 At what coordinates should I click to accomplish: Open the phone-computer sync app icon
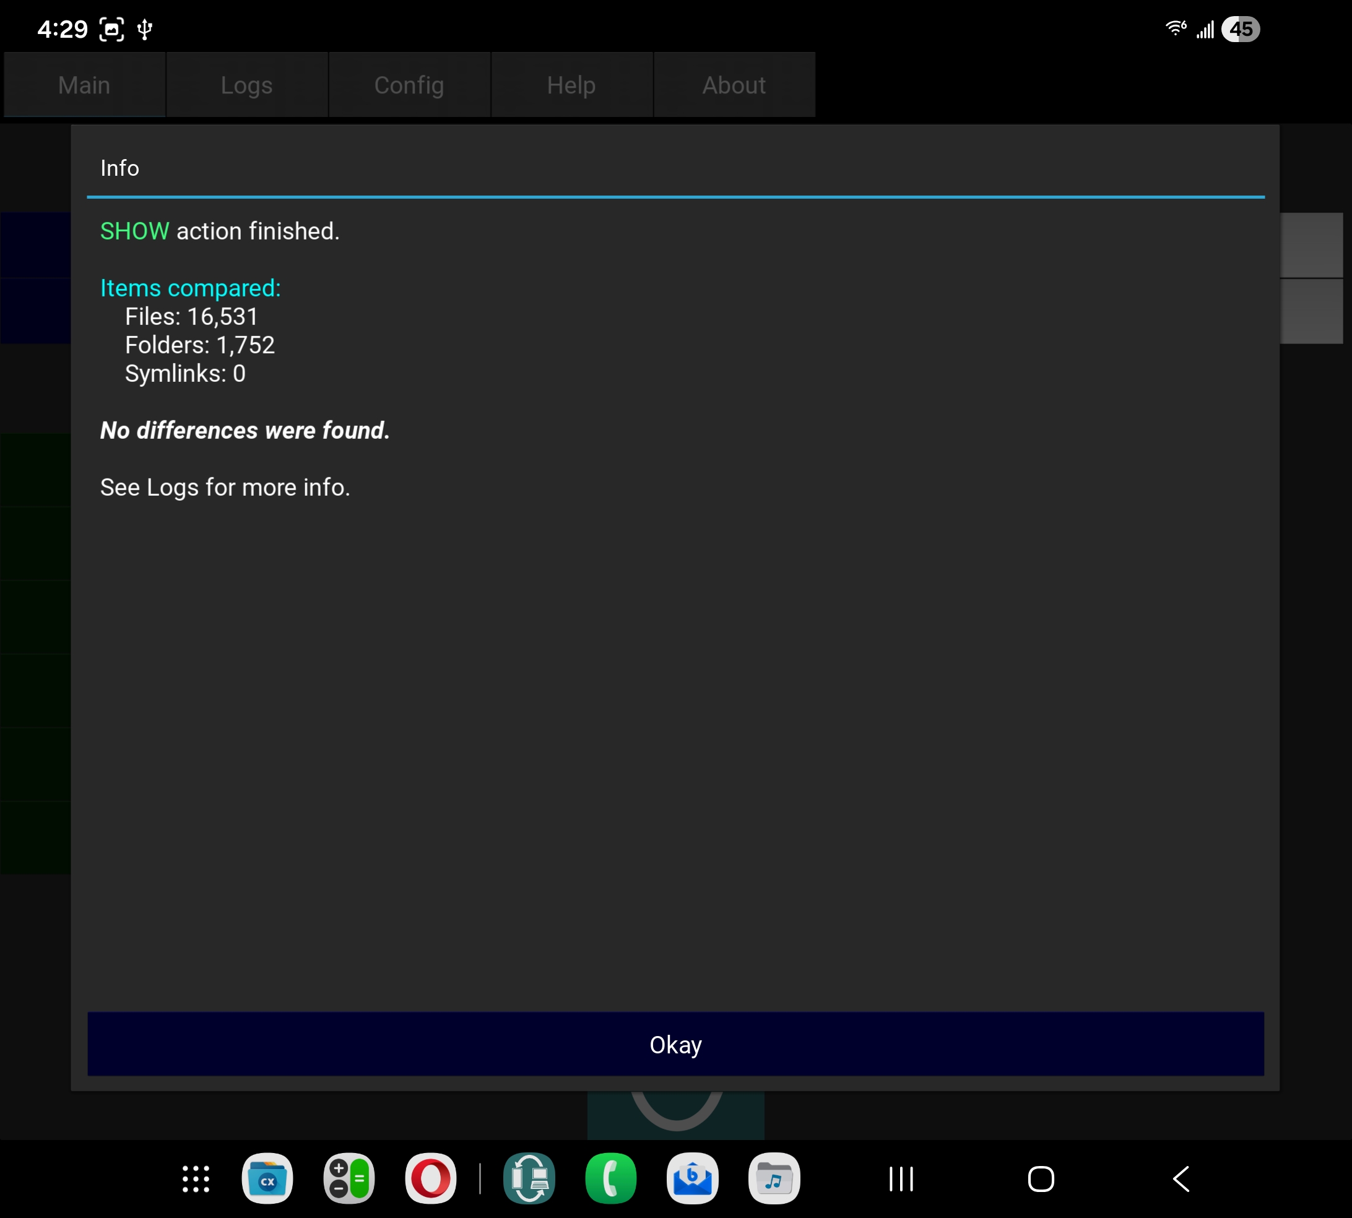point(529,1178)
